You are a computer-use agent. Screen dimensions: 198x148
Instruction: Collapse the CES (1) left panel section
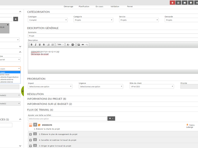point(20,119)
